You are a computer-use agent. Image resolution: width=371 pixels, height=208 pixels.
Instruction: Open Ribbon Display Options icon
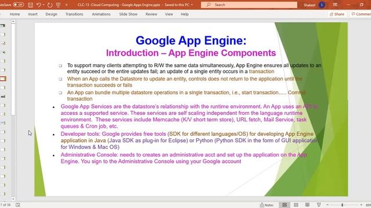[x=335, y=5]
